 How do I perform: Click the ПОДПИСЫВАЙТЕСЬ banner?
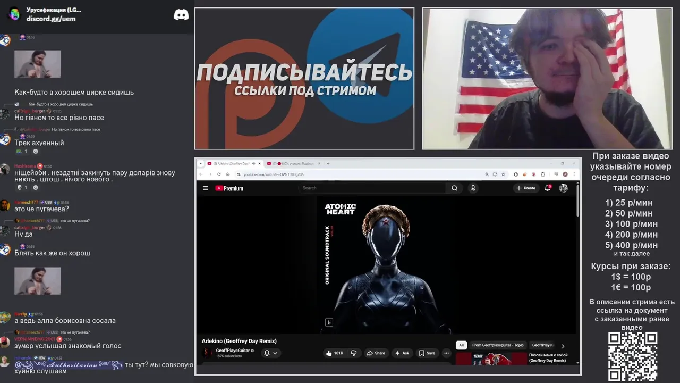click(x=304, y=78)
